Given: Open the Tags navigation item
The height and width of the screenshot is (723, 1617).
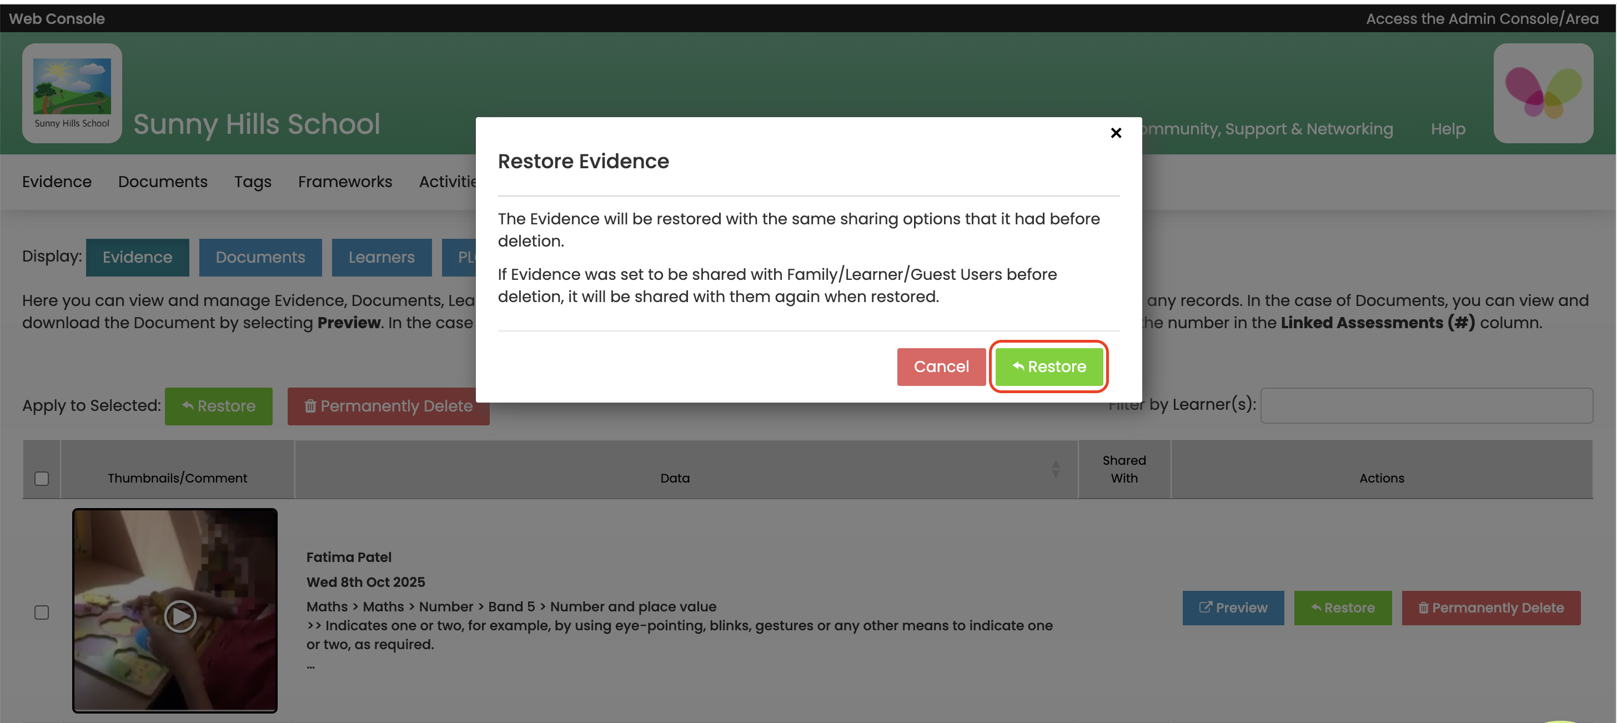Looking at the screenshot, I should 252,182.
